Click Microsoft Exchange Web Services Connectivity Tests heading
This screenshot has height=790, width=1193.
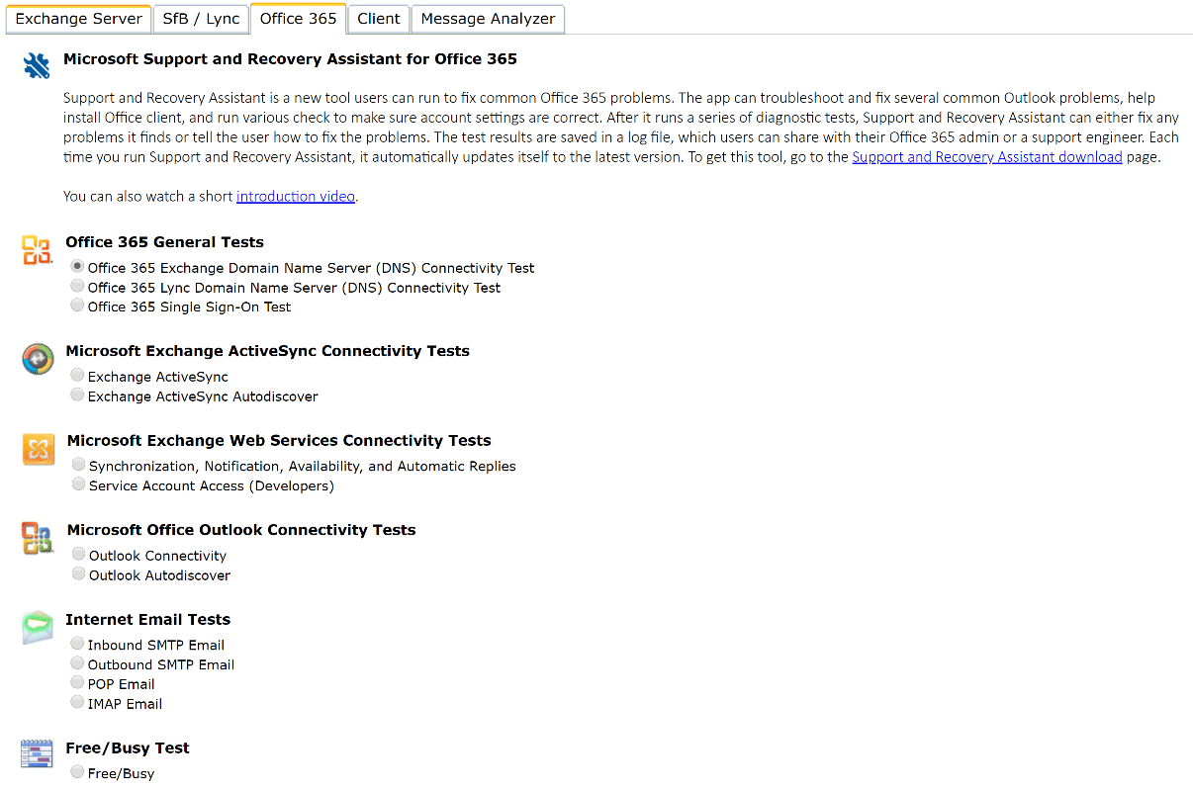pos(279,440)
